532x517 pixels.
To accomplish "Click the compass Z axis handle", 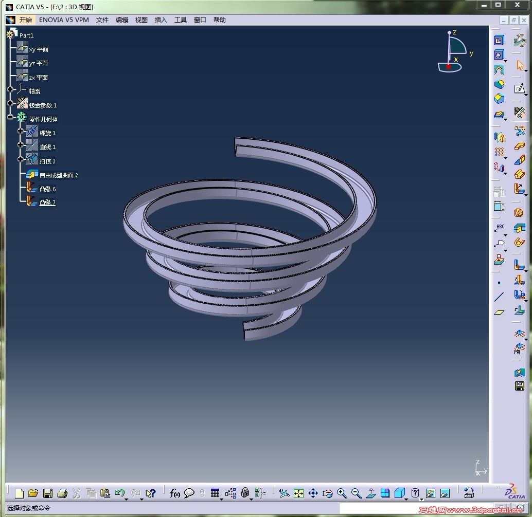I will (x=449, y=33).
